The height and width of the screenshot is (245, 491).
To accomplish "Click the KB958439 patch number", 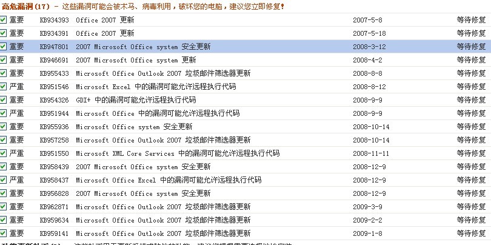I will [54, 167].
